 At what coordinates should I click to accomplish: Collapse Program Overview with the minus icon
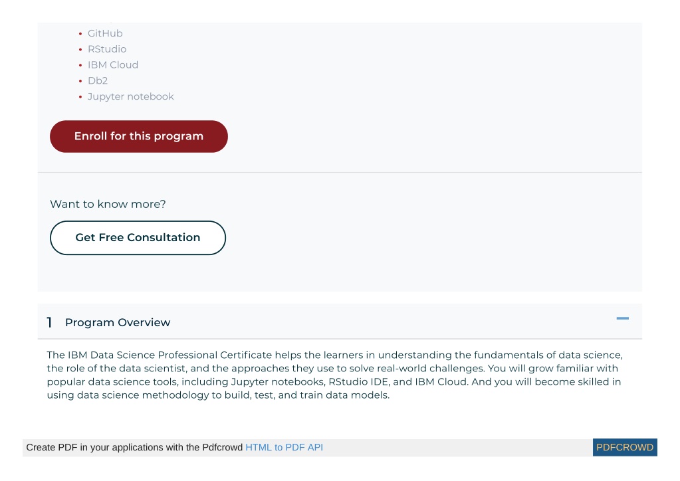tap(622, 318)
